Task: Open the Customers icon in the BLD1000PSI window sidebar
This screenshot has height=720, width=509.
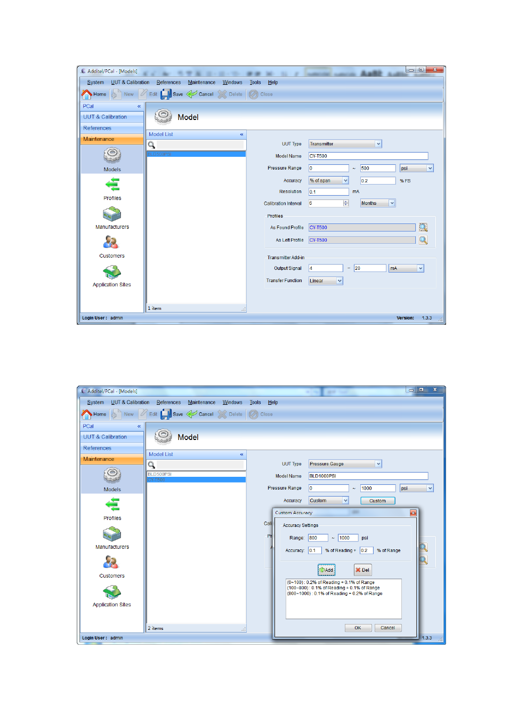Action: click(x=111, y=563)
